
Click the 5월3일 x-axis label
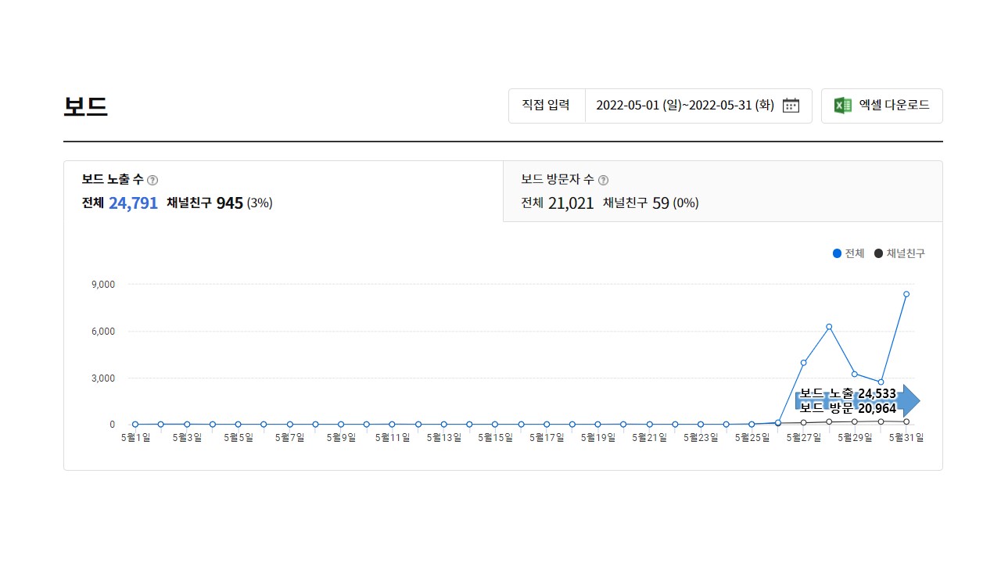(187, 439)
